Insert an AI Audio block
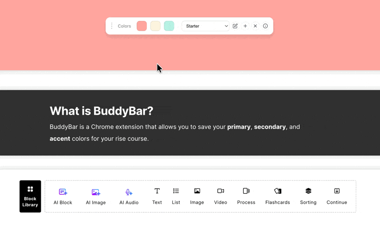This screenshot has width=380, height=227. point(129,197)
